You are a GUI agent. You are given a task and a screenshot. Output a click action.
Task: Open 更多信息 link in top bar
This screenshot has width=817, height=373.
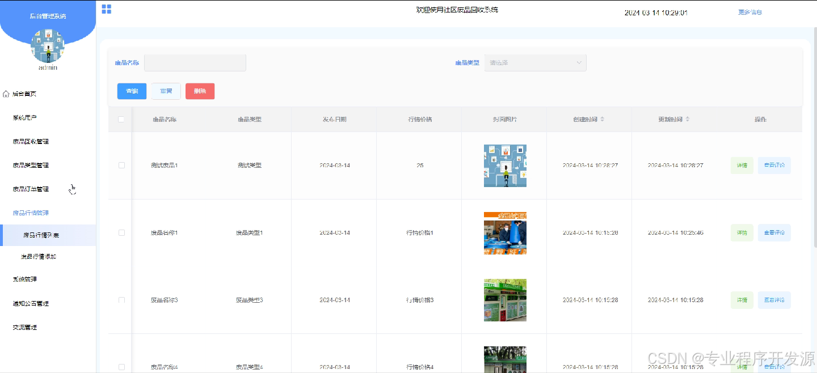click(750, 12)
